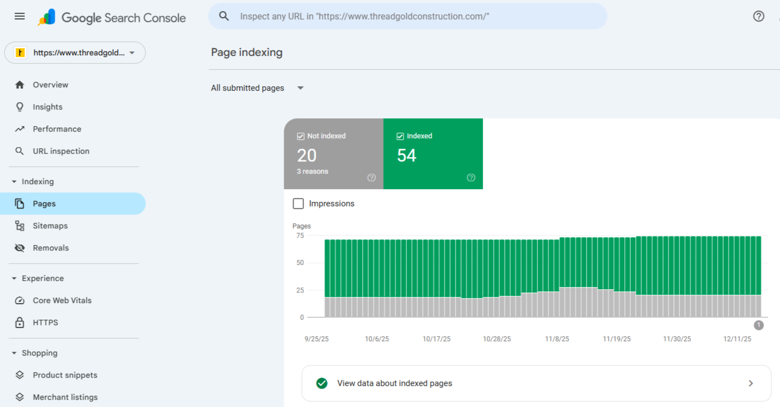This screenshot has height=407, width=780.
Task: Open the help question mark icon
Action: 758,16
